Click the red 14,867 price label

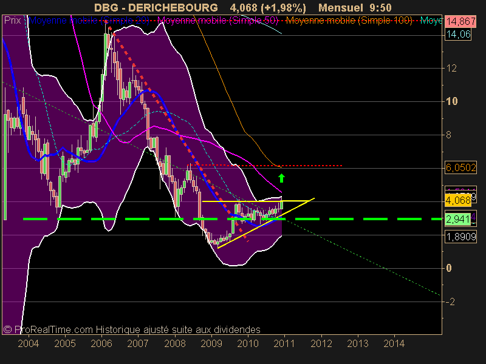[x=461, y=21]
